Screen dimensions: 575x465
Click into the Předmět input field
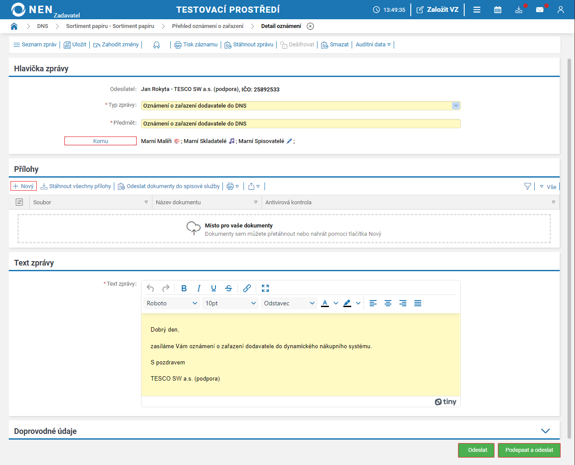point(300,124)
